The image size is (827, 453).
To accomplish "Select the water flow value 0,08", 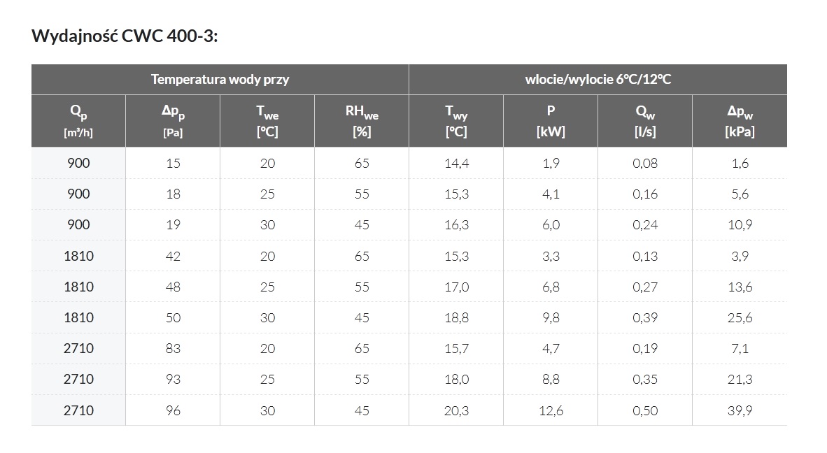I will tap(645, 163).
